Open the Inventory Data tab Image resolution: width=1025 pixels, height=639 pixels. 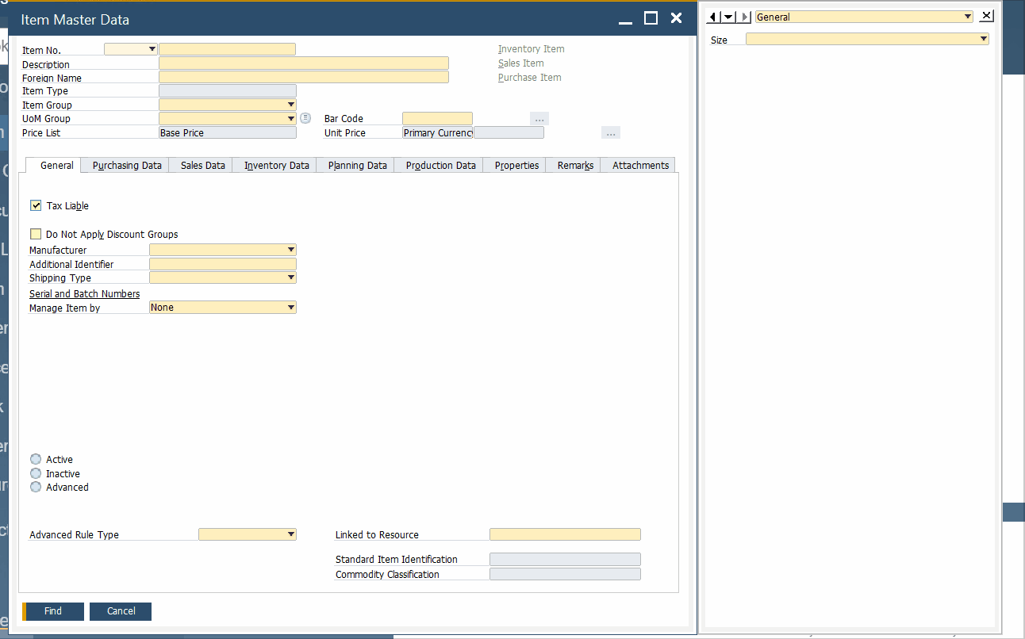click(275, 165)
